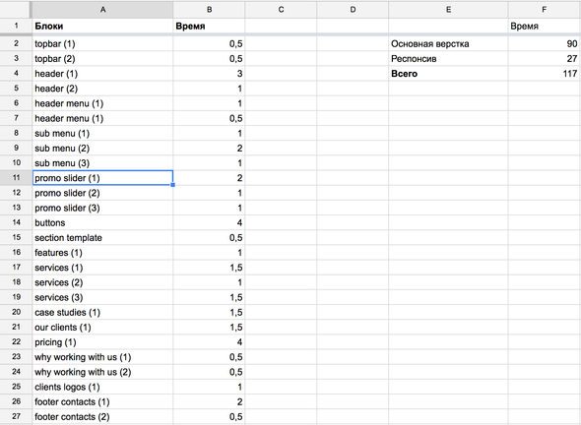Select 'header menu (1)' cell in row 6
The image size is (581, 425).
(102, 103)
